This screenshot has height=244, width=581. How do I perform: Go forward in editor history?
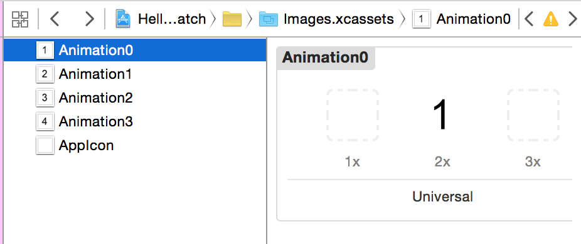[x=89, y=19]
